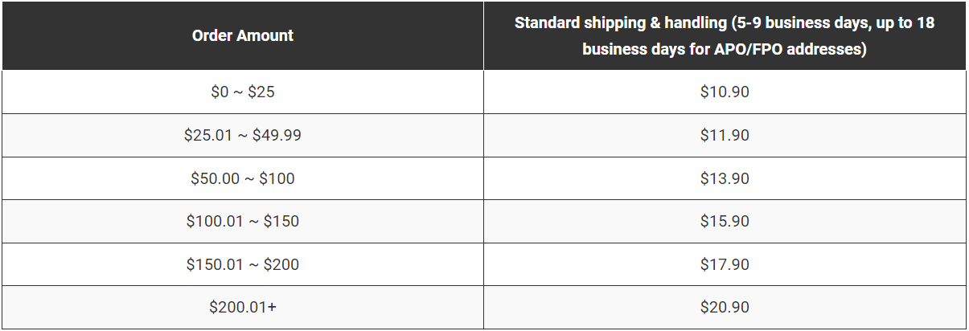
Task: Click "APO/FPO addresses" text in header
Action: 787,49
